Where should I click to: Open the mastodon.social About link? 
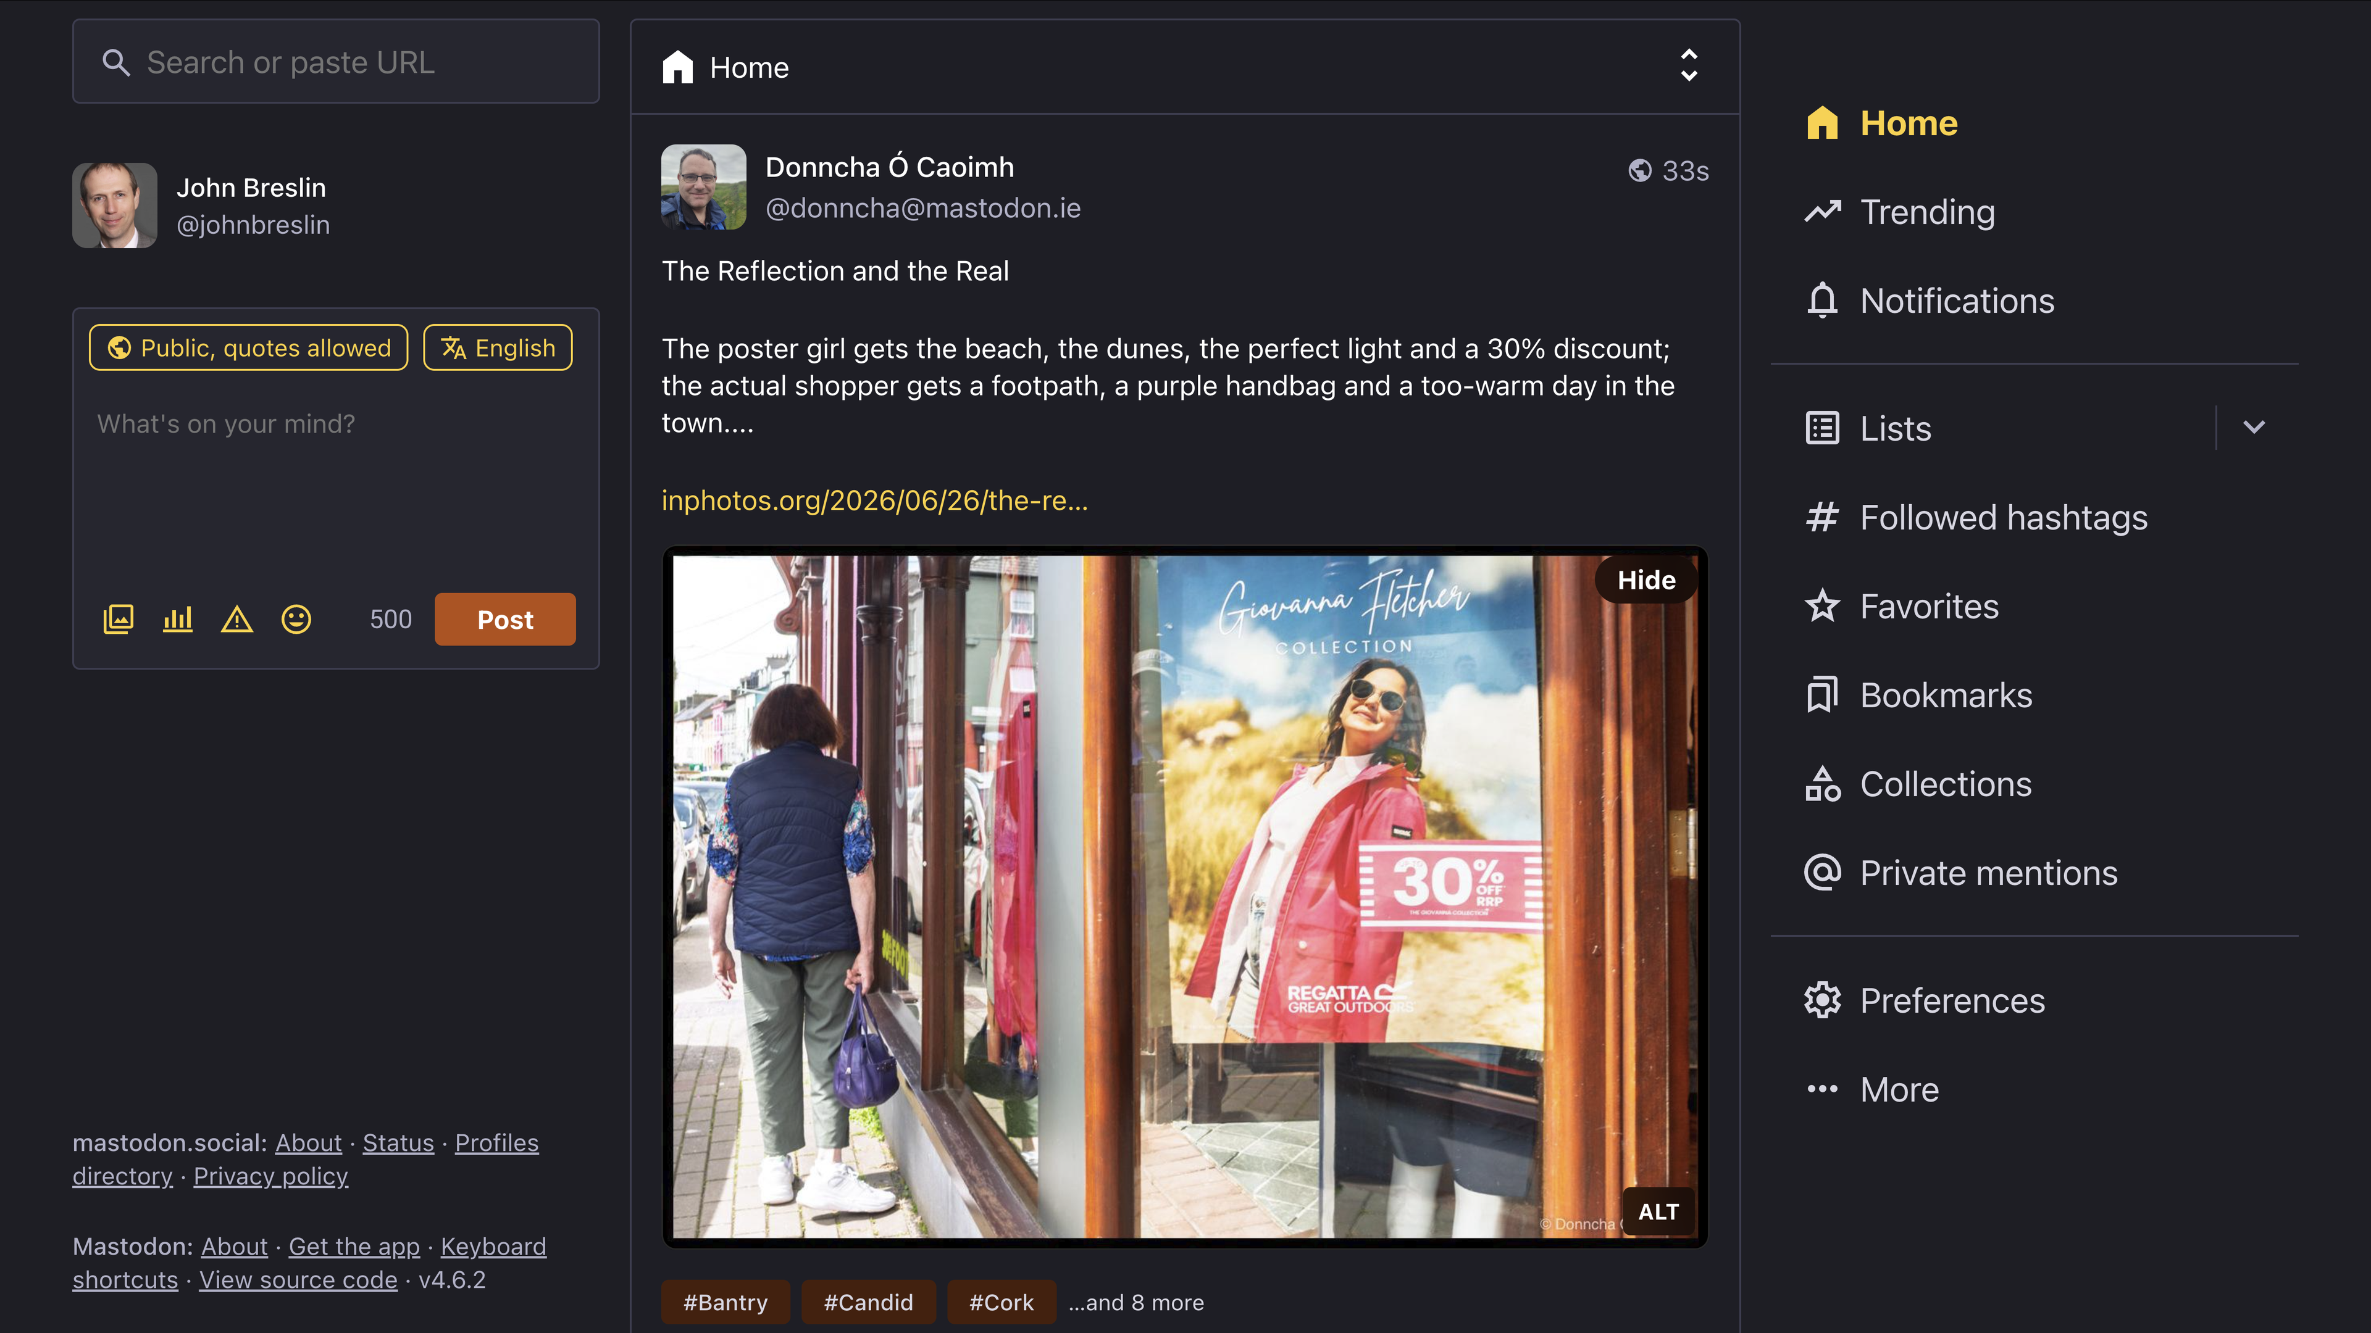click(308, 1142)
